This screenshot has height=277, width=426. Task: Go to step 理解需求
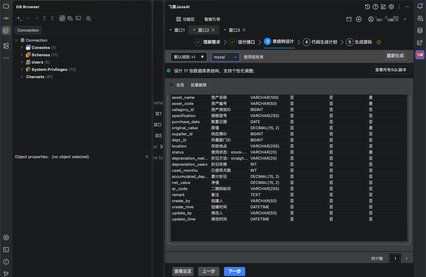click(207, 42)
